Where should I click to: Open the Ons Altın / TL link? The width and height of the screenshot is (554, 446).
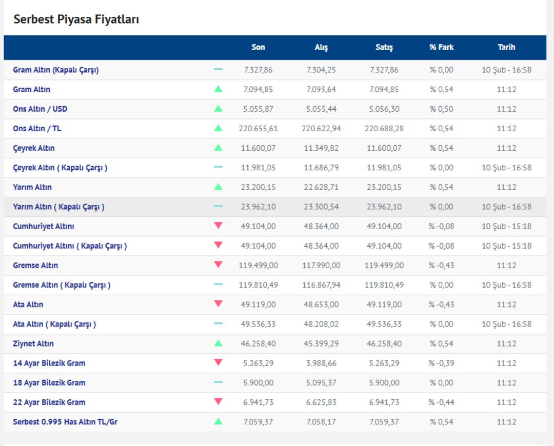point(37,129)
